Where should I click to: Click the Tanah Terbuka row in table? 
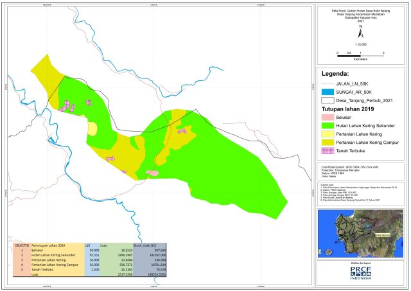pyautogui.click(x=90, y=270)
